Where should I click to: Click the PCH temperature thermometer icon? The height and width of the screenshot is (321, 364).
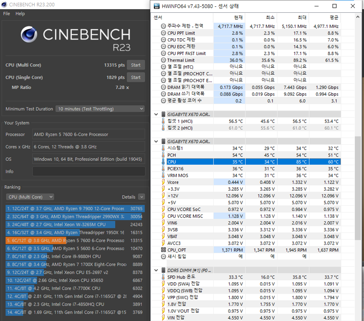(163, 155)
